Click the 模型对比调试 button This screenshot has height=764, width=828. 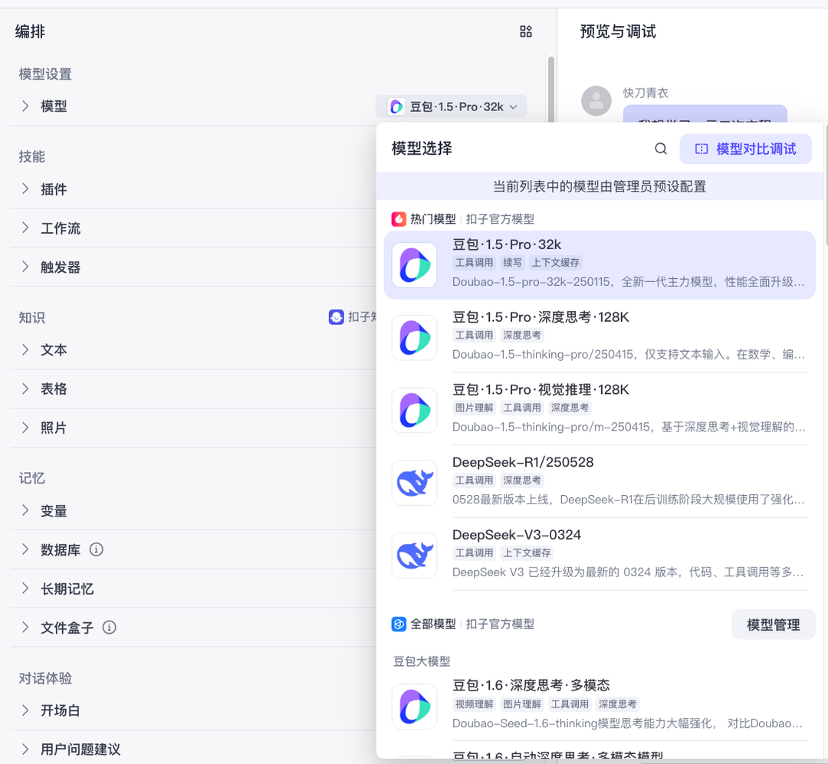pos(745,149)
